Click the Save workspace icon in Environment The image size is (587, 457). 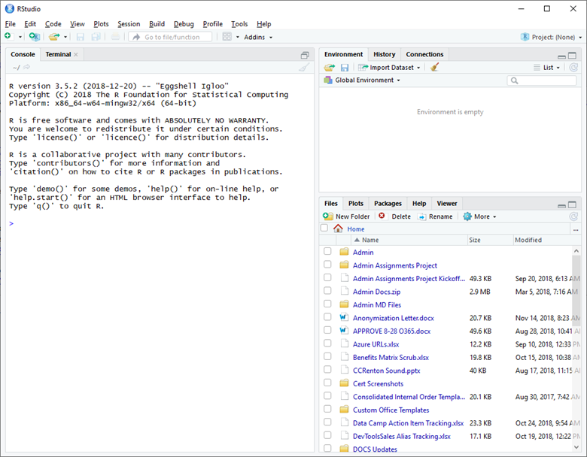[345, 68]
